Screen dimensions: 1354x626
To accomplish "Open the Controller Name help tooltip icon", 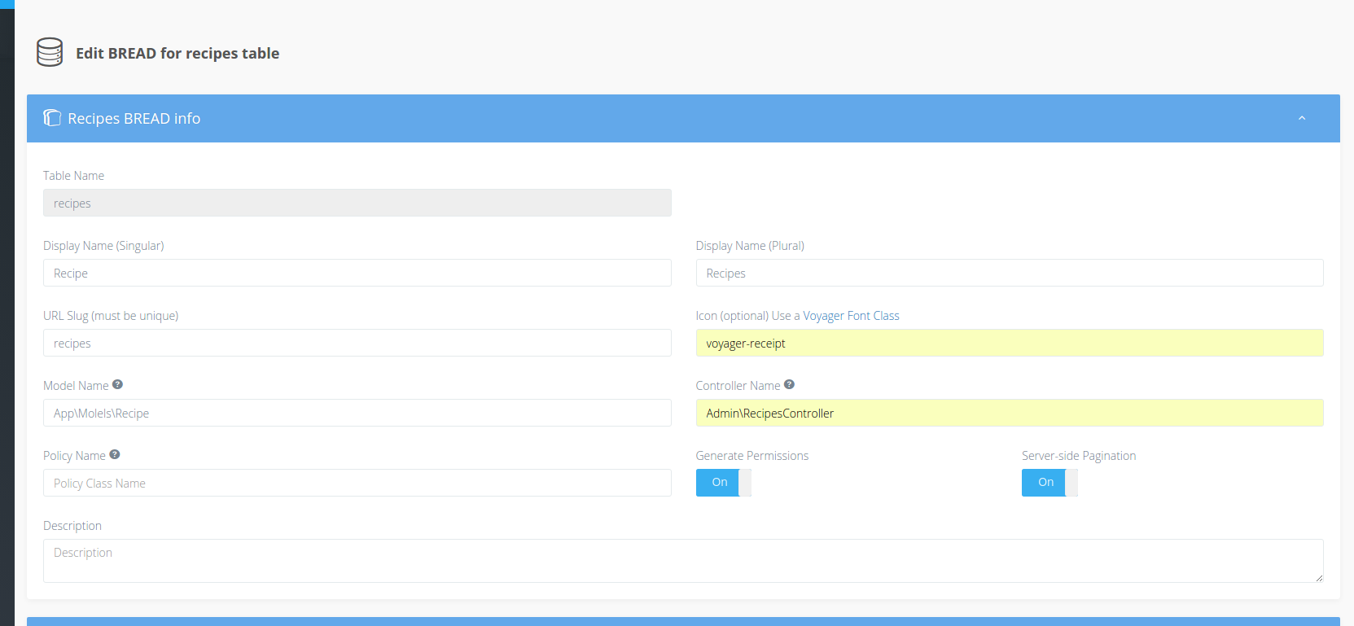I will click(x=789, y=384).
